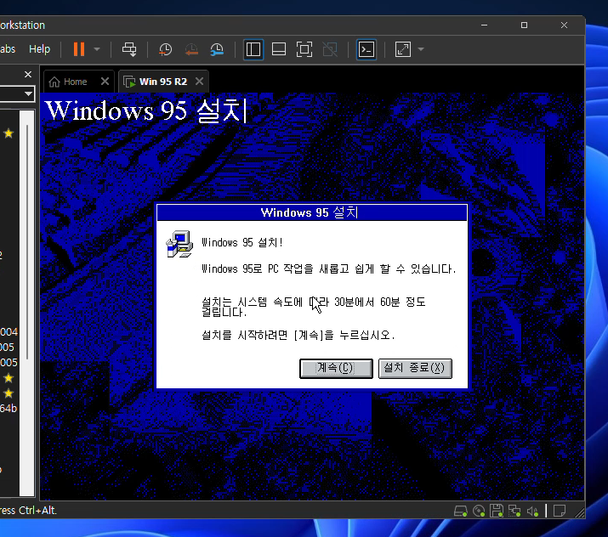Expand the library search dropdown arrow

coord(28,93)
